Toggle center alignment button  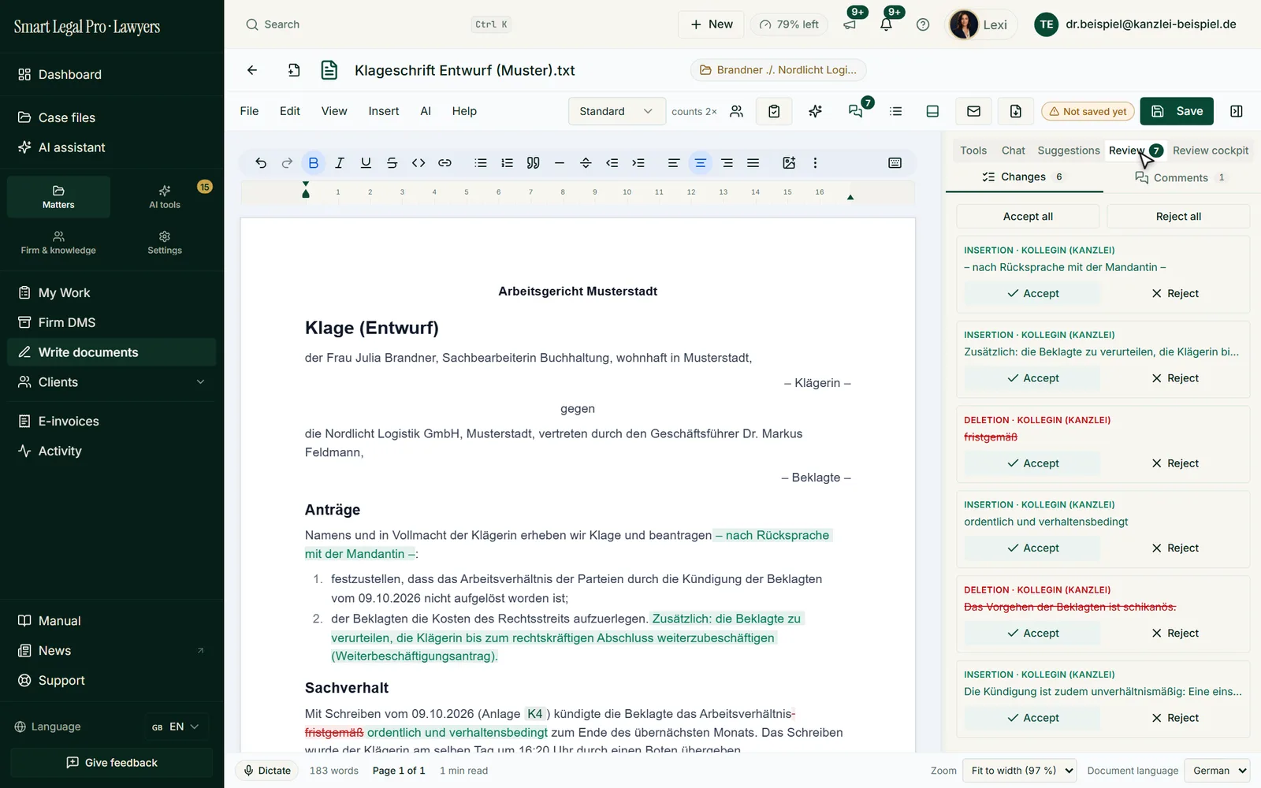(700, 163)
